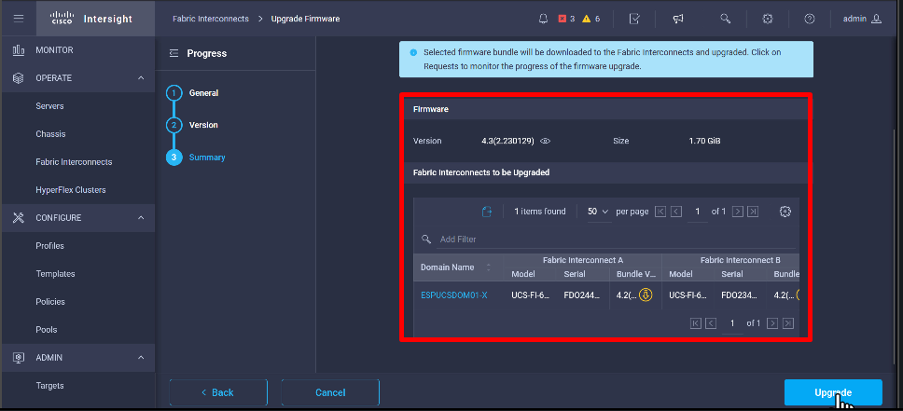Image resolution: width=903 pixels, height=411 pixels.
Task: Click the Upgrade button
Action: [x=833, y=392]
